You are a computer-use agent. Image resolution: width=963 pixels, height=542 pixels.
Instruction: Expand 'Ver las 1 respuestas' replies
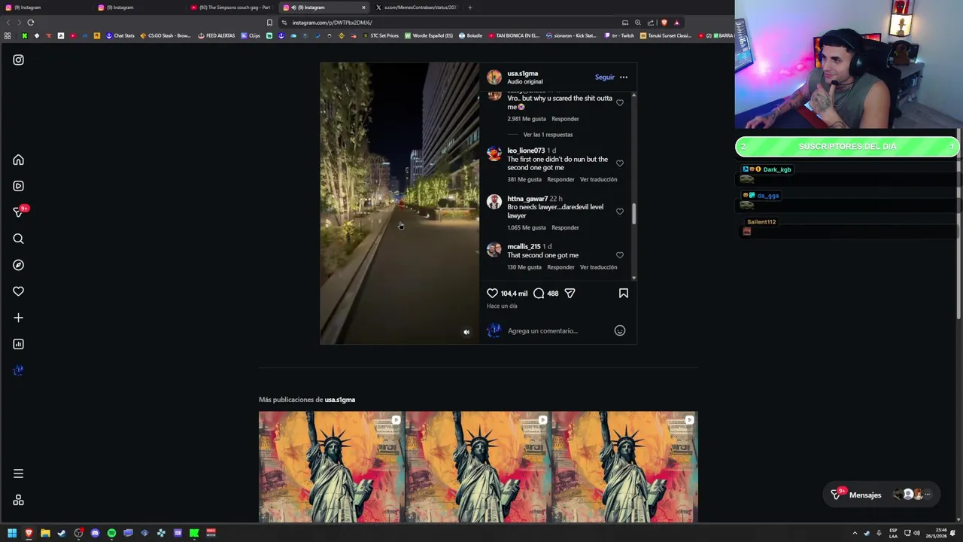pos(548,135)
